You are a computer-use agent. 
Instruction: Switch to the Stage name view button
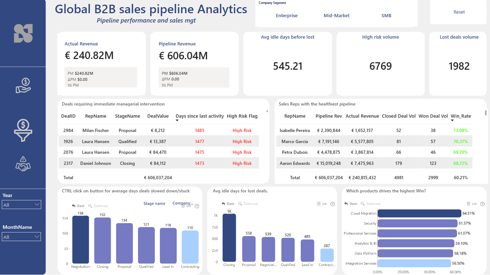[154, 203]
